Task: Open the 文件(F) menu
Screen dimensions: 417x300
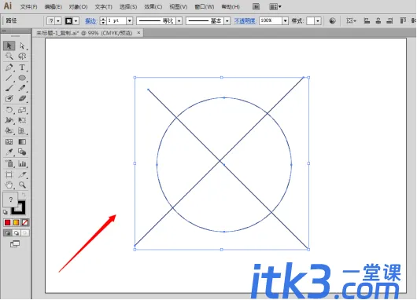Action: tap(29, 6)
